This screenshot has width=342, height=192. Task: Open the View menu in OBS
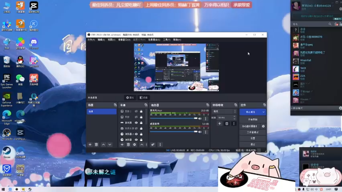coord(111,40)
